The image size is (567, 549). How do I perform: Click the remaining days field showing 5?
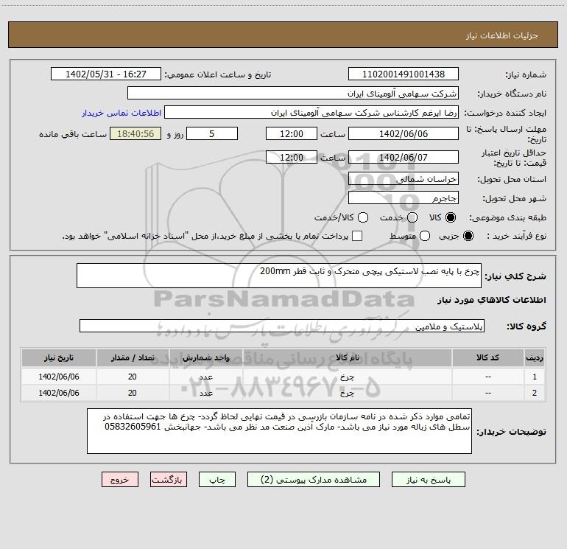click(x=212, y=133)
